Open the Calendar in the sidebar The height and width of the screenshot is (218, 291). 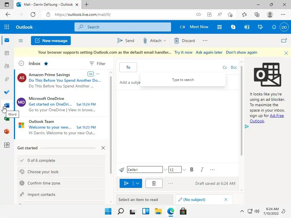(7, 53)
